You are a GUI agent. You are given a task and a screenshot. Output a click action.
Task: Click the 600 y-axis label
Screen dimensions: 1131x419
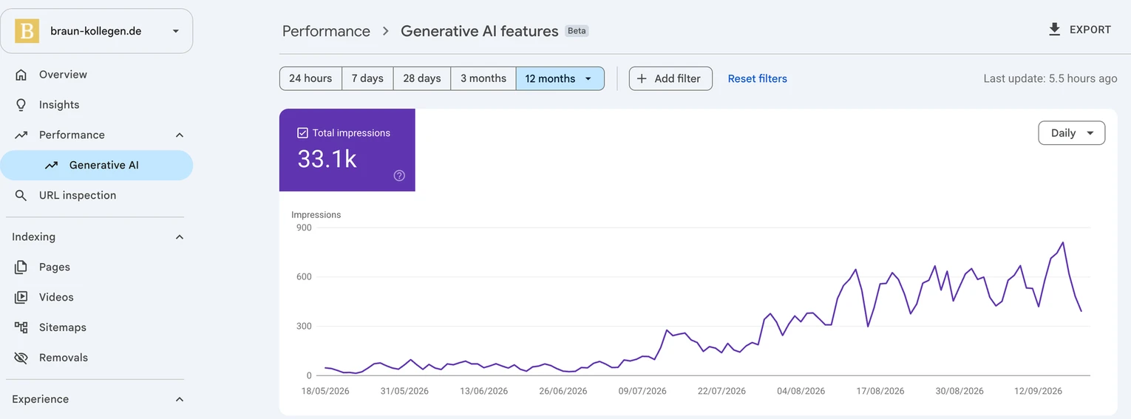[x=303, y=277]
